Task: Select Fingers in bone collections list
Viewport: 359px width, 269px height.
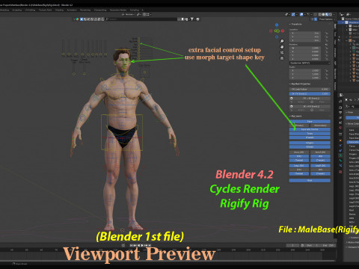Action: coord(353,154)
